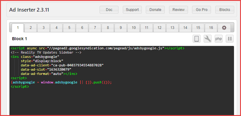This screenshot has height=116, width=241.
Task: Click the Reality TV Updates Sidebar comment
Action: tap(46, 53)
